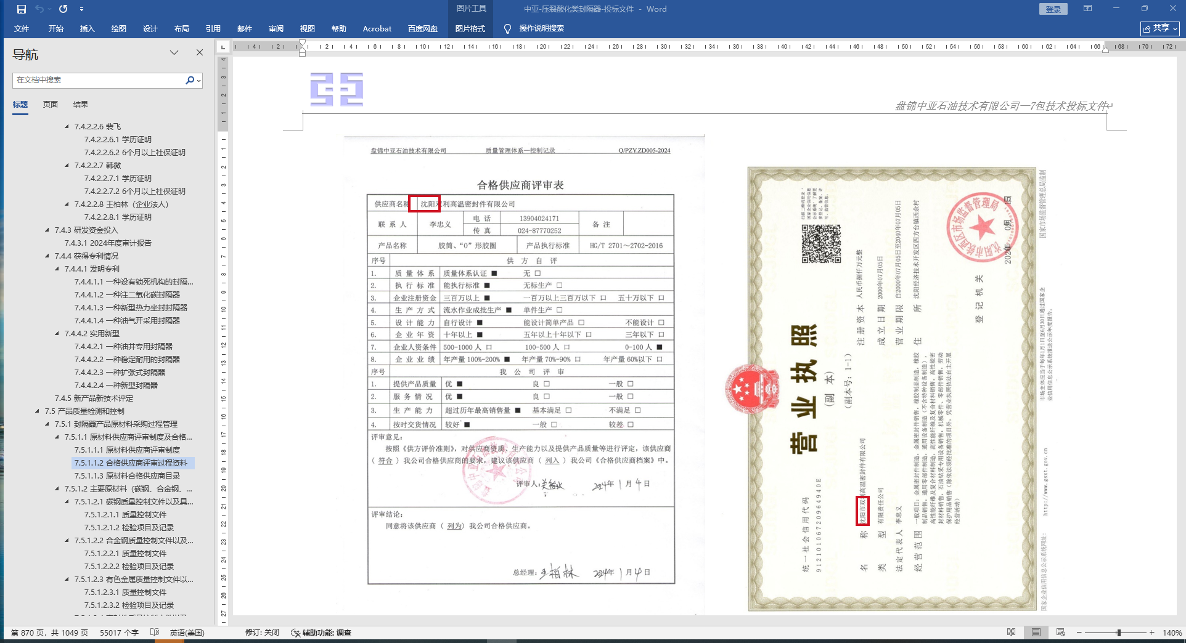1186x643 pixels.
Task: Click the redo/repeat icon
Action: tap(63, 9)
